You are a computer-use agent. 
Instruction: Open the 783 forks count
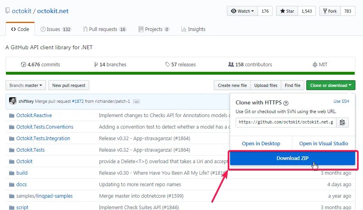pyautogui.click(x=348, y=11)
